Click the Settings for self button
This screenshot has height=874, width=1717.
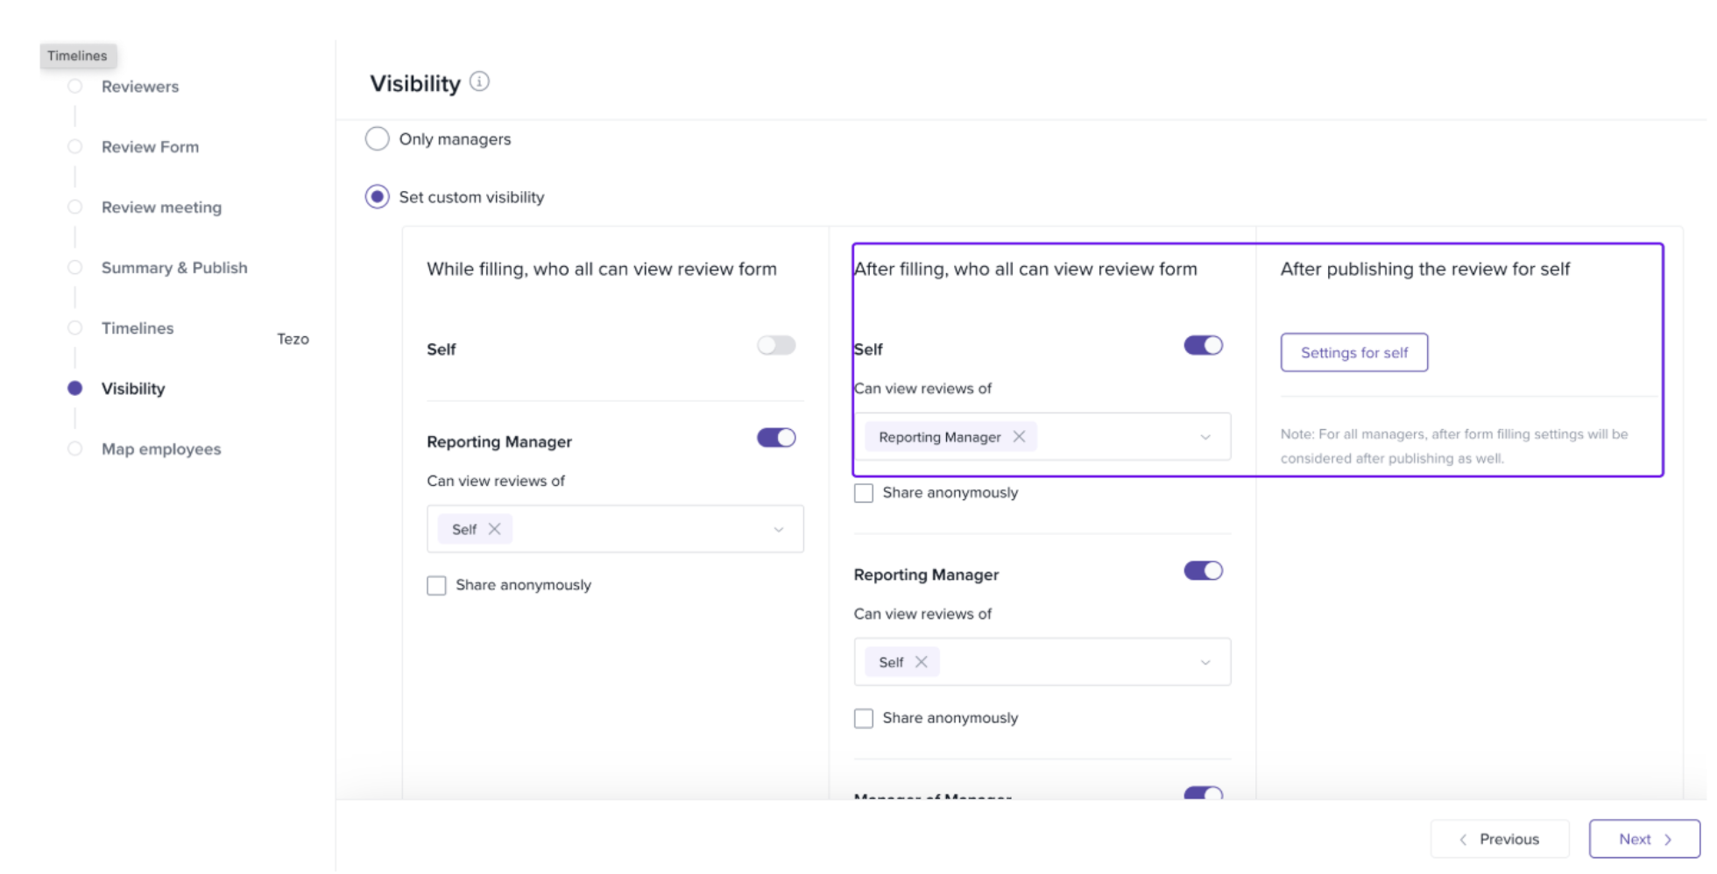click(x=1353, y=353)
